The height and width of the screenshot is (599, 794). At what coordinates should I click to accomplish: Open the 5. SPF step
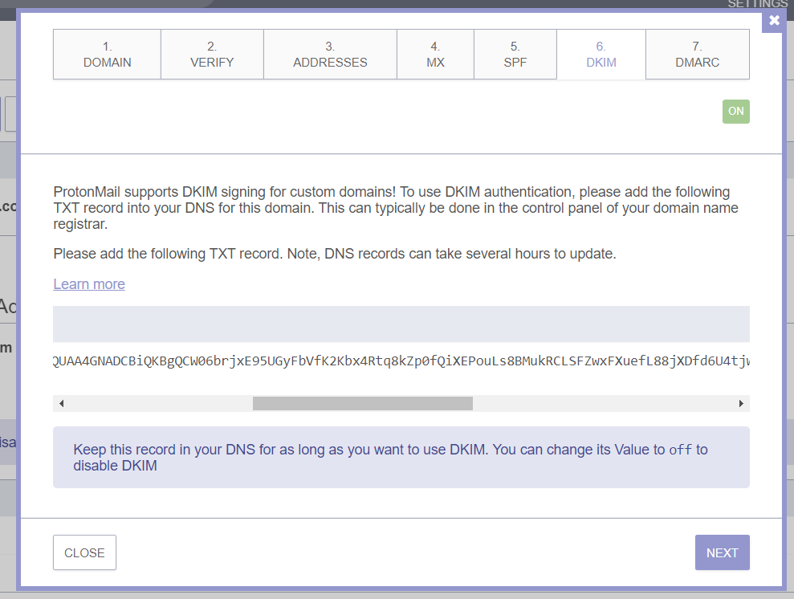coord(515,54)
